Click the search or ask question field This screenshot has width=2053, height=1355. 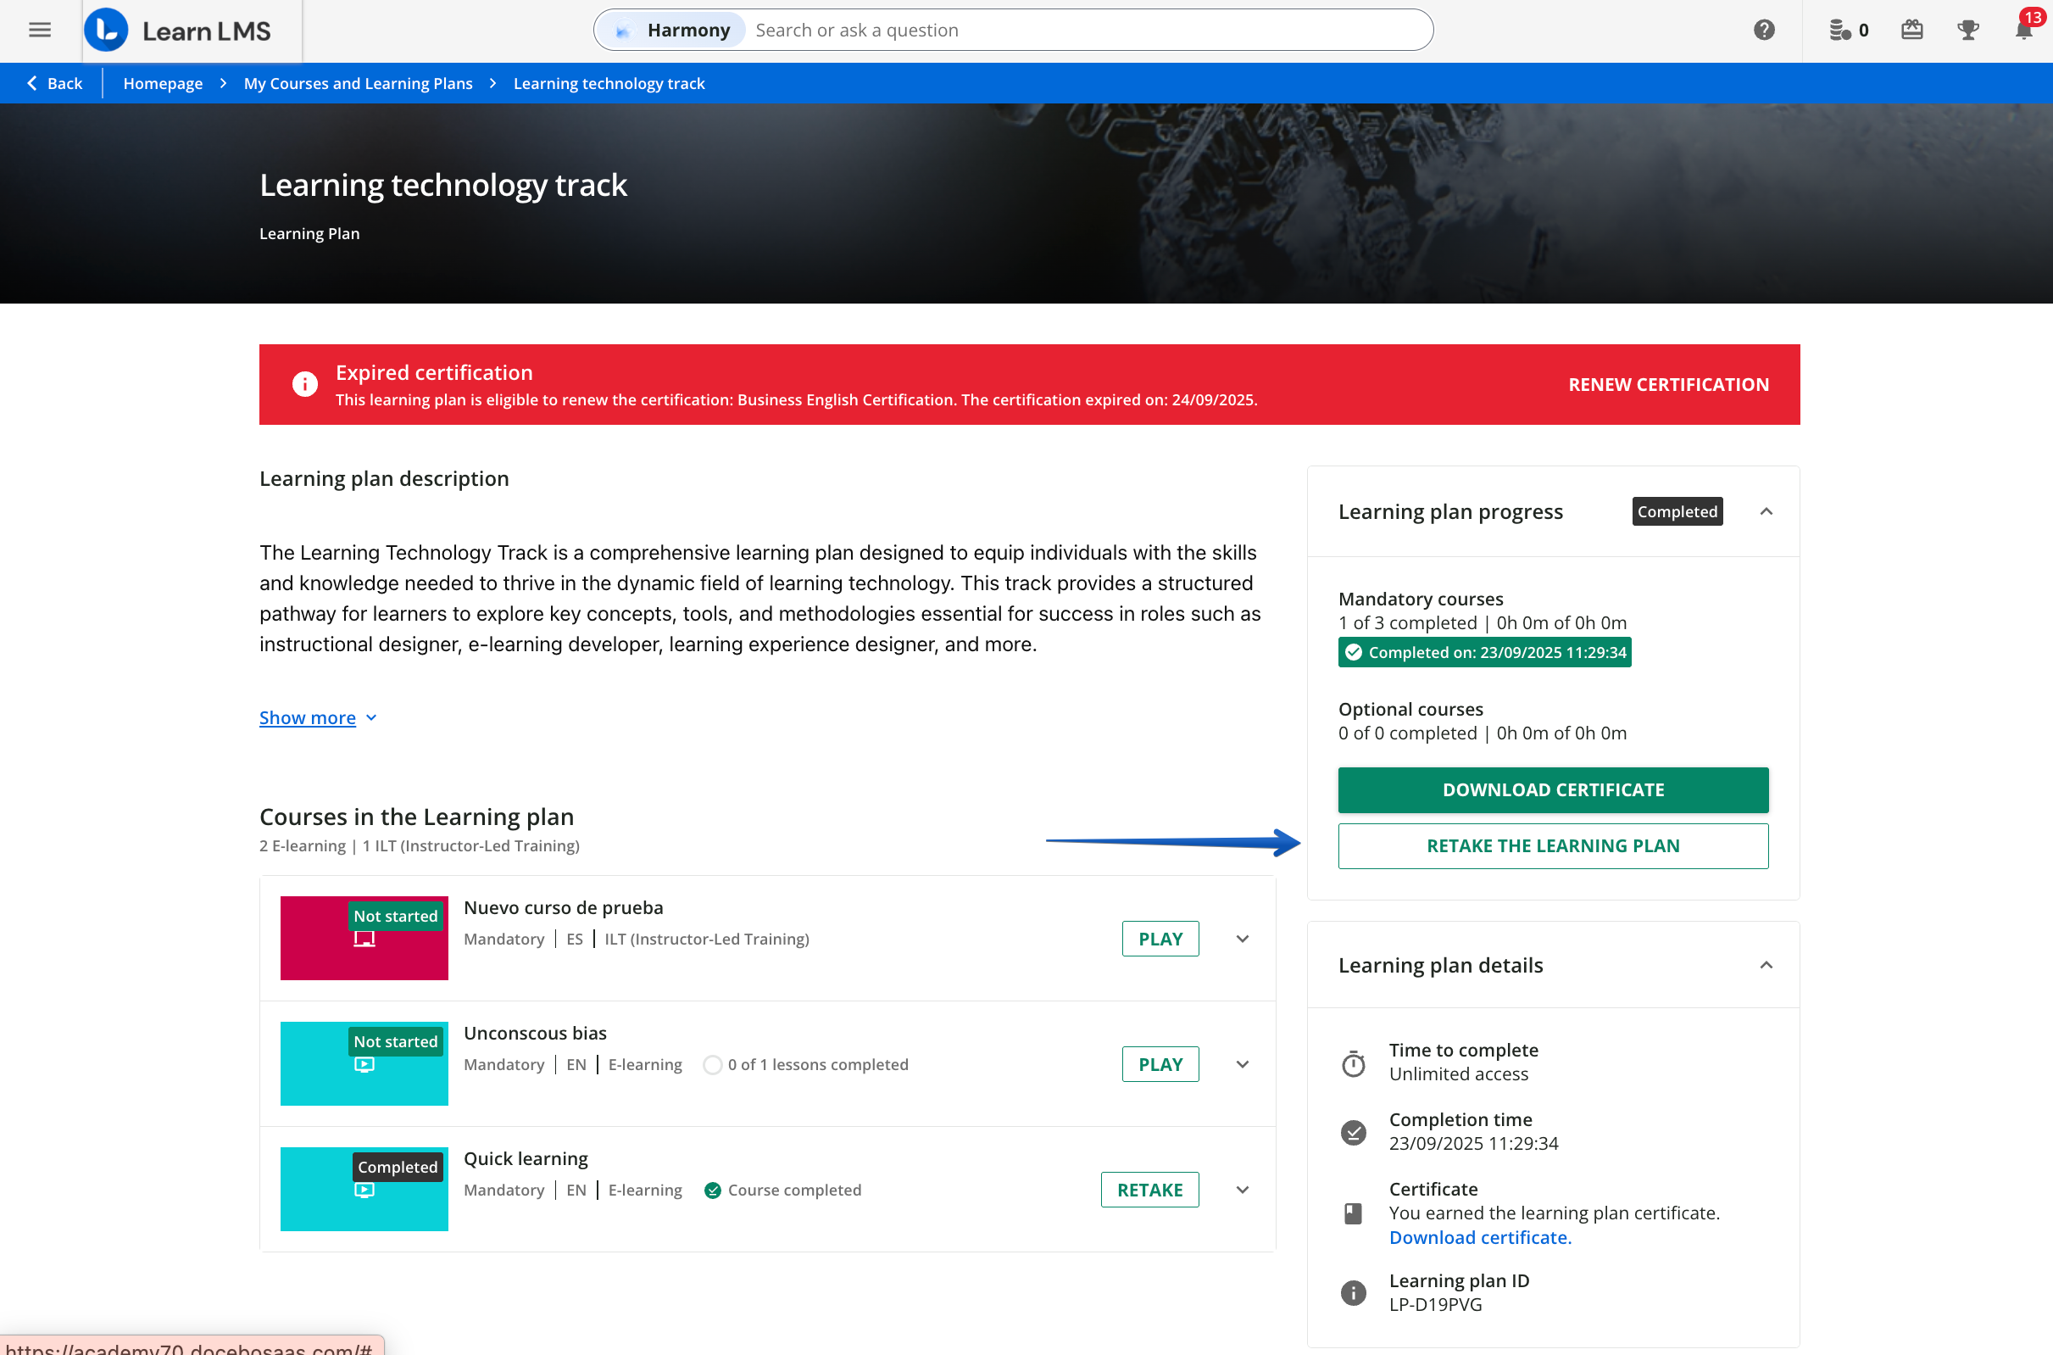tap(1080, 31)
